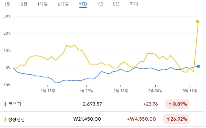Click the up arrow in 26.92% badge

pyautogui.click(x=168, y=119)
